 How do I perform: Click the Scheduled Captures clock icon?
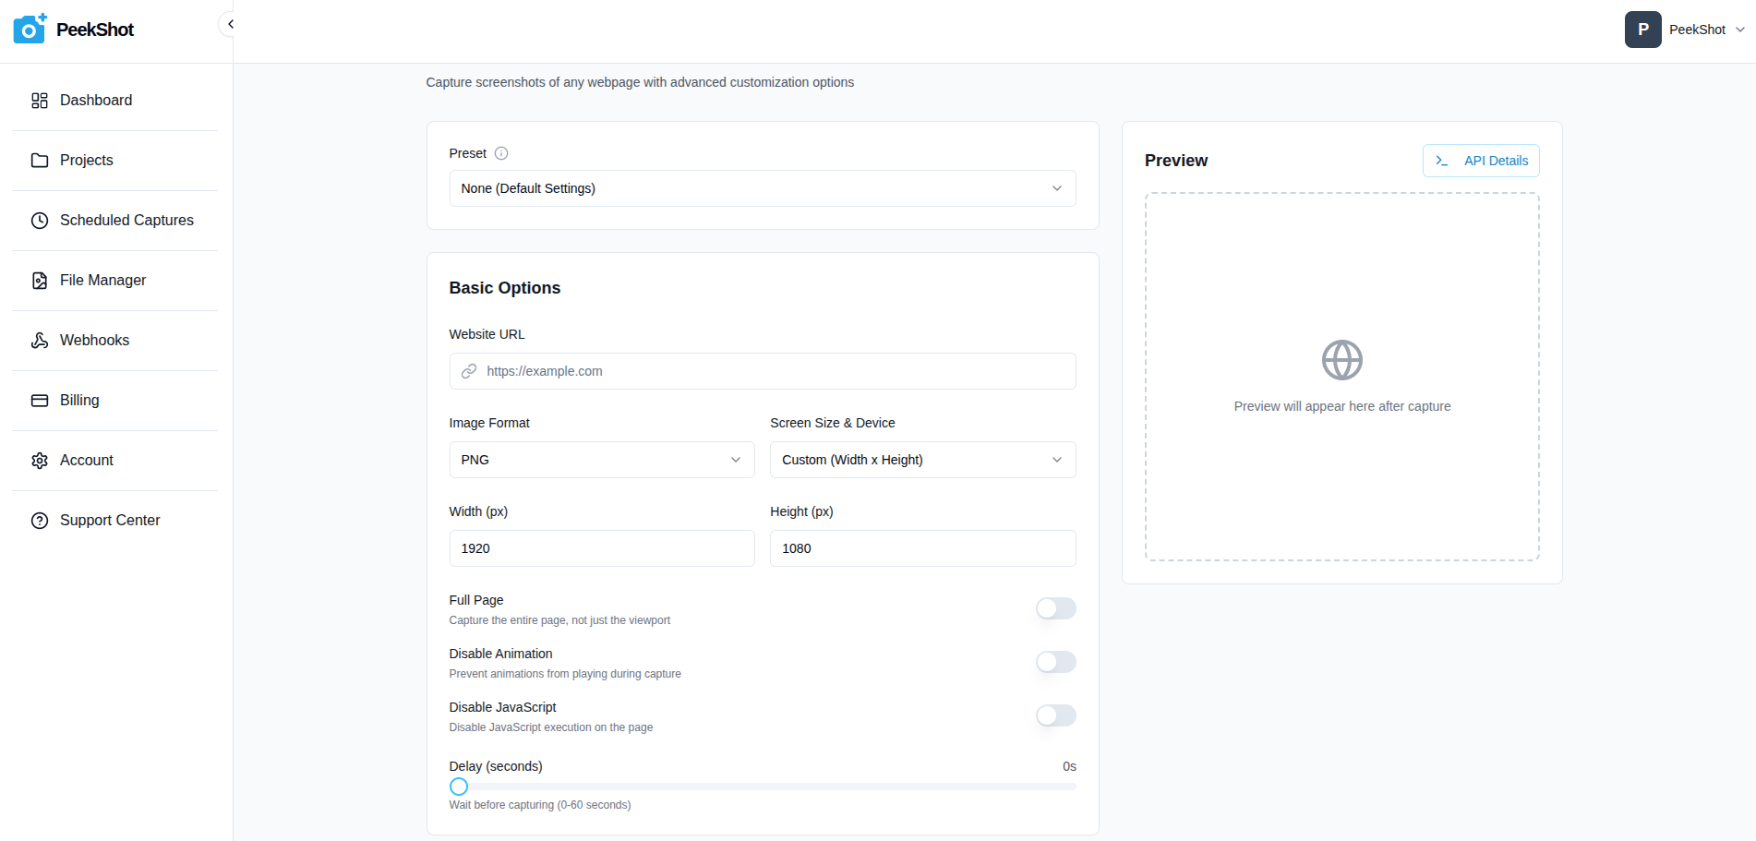[x=40, y=221]
